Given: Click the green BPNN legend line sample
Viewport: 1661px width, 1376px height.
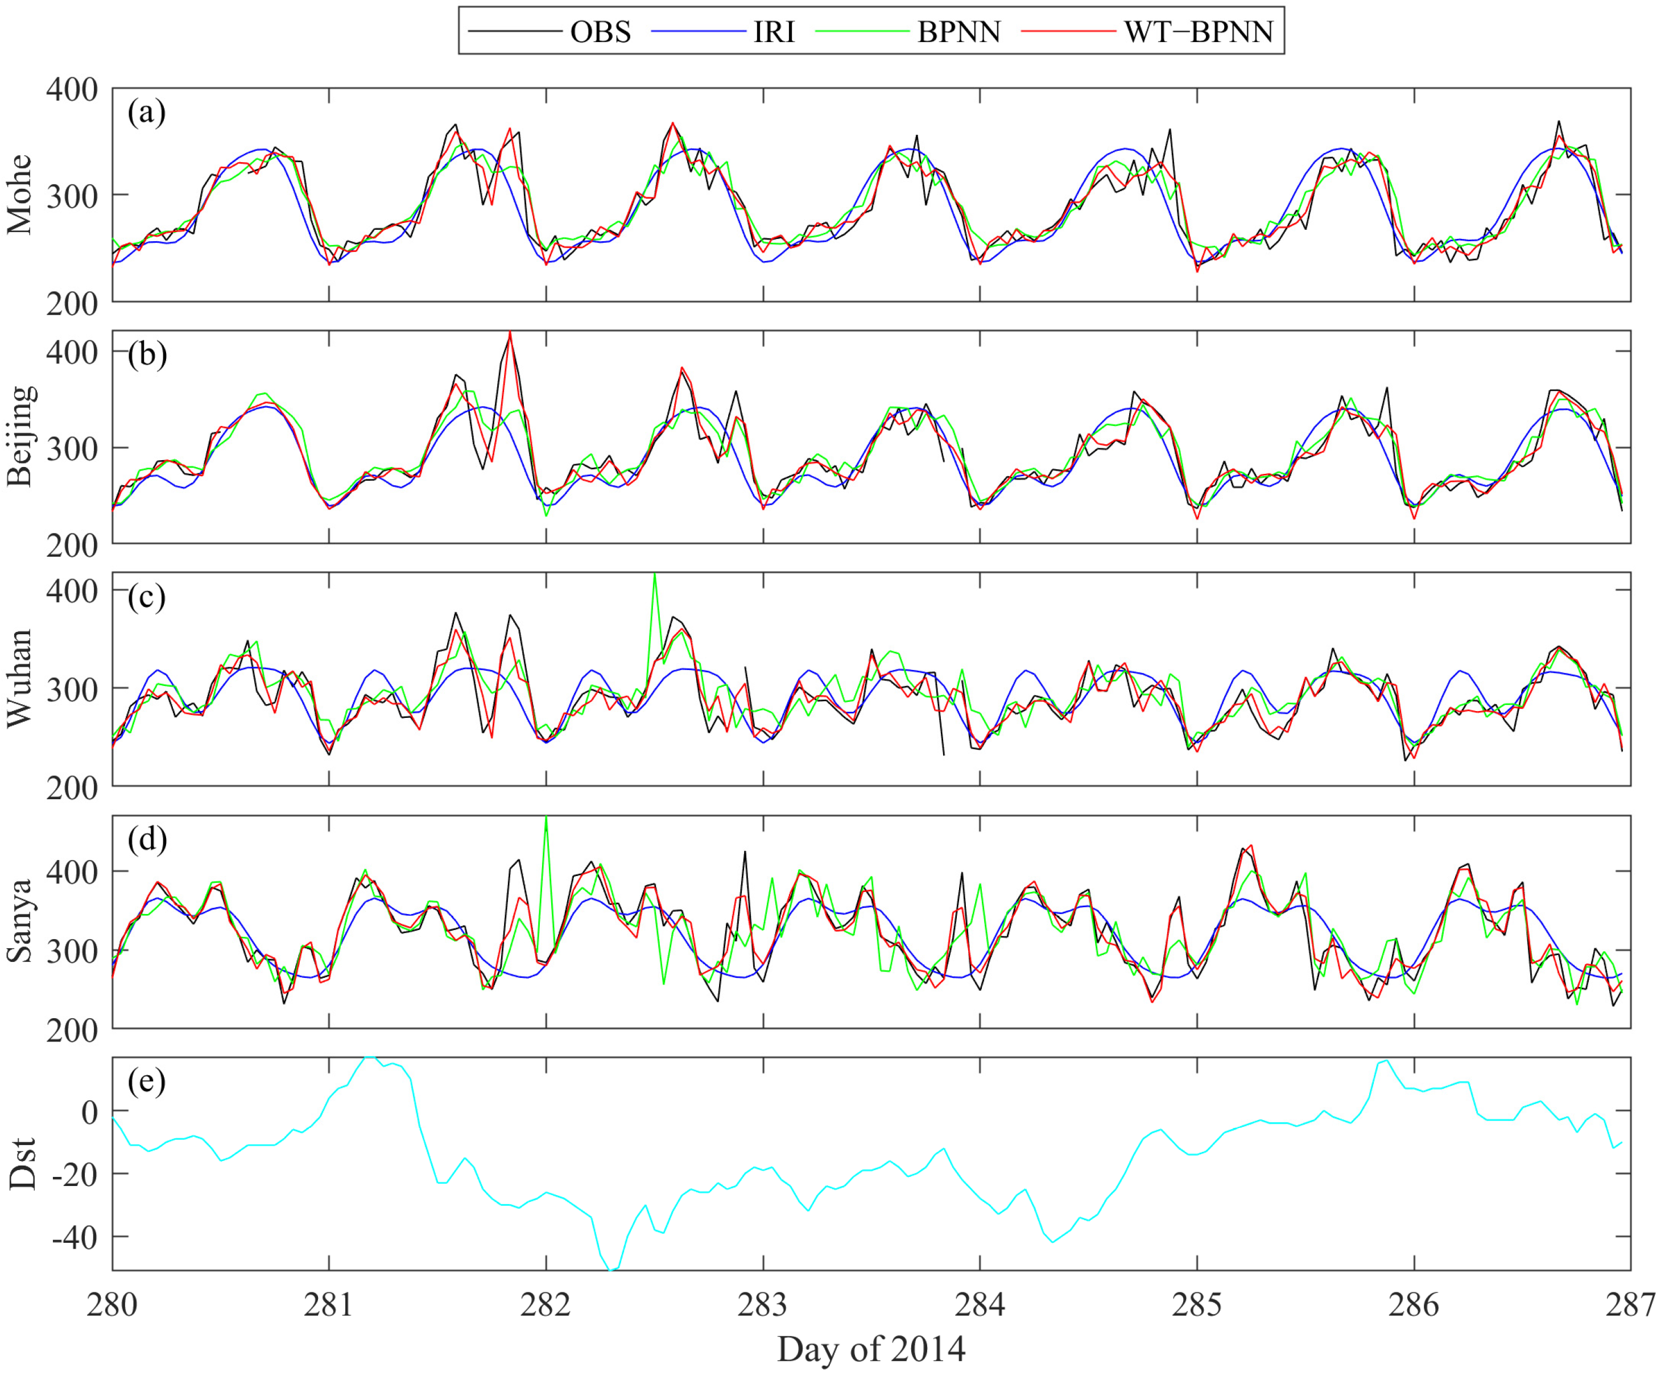Looking at the screenshot, I should pyautogui.click(x=862, y=32).
